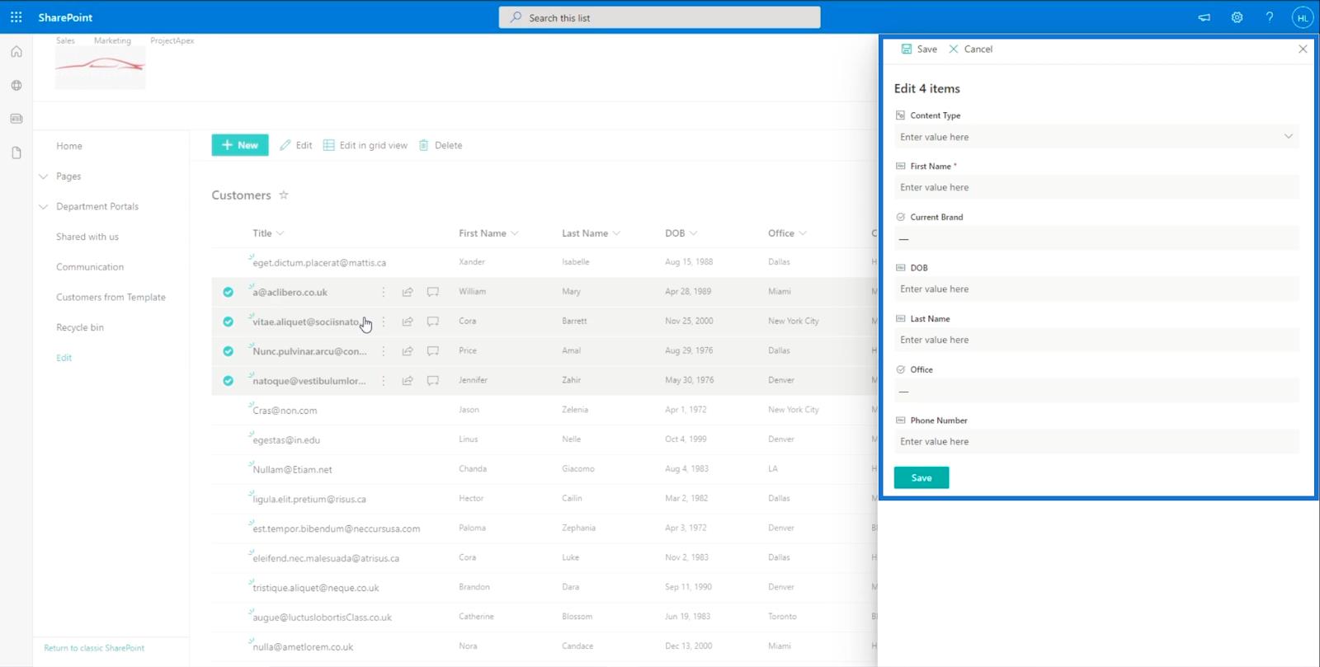
Task: Open the Sales top navigation tab
Action: tap(65, 40)
